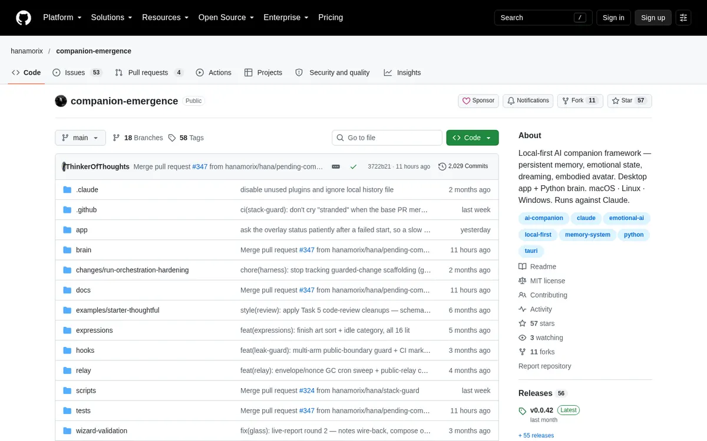View the 18 Branches link

coord(137,138)
